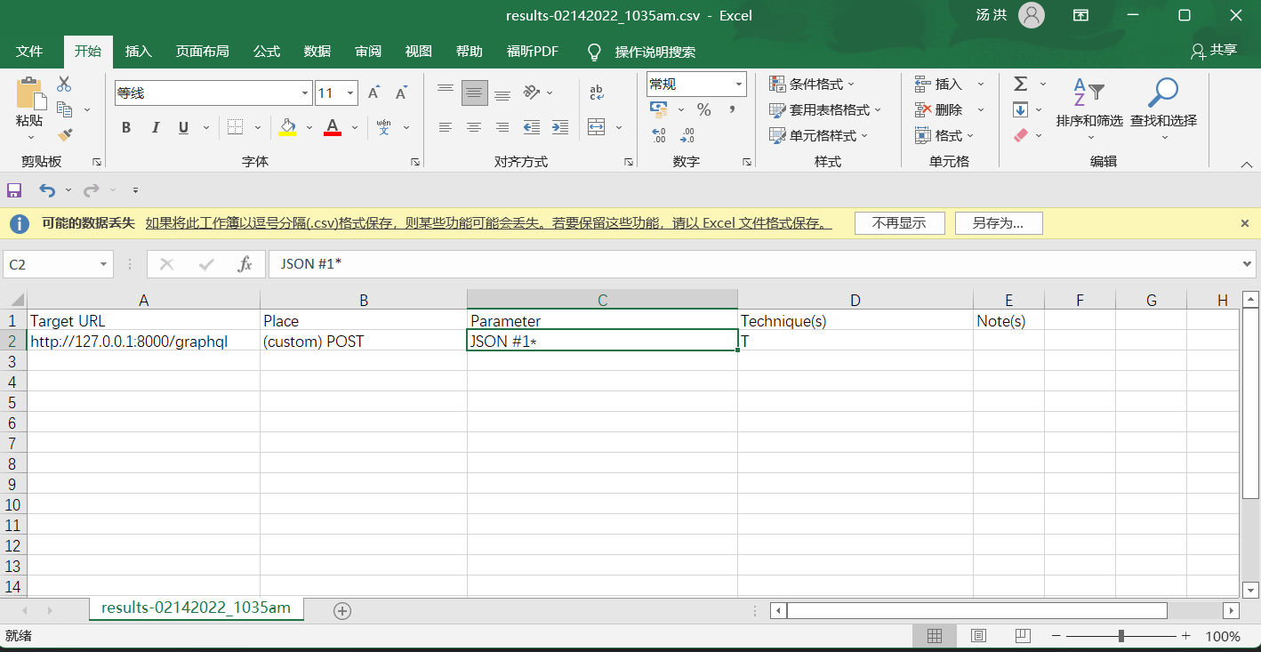Click the Cut scissors icon

point(64,85)
